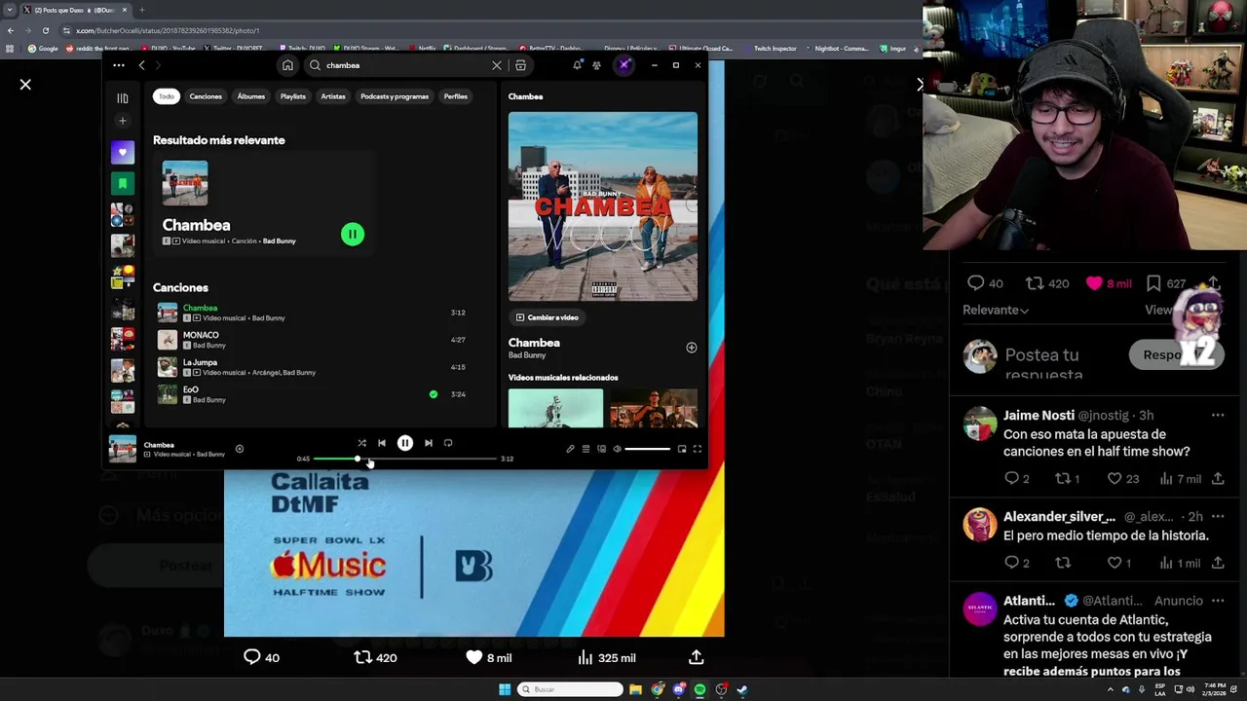
Task: Play La Jumpa from song list
Action: click(312, 367)
